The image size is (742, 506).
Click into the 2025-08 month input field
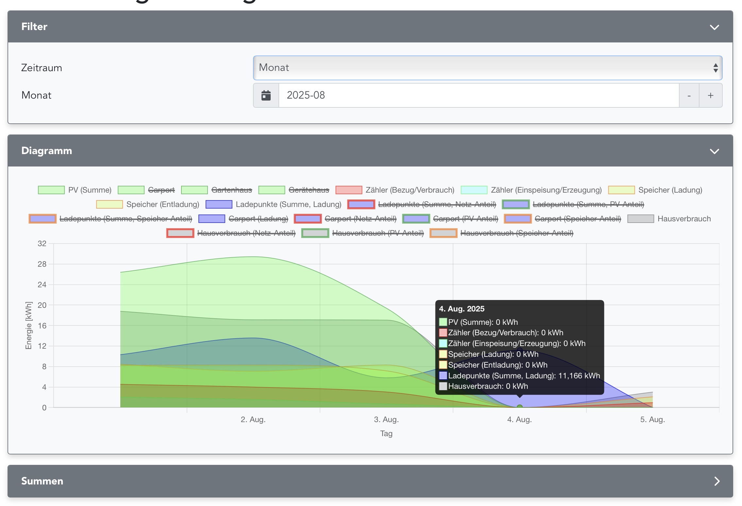coord(479,95)
